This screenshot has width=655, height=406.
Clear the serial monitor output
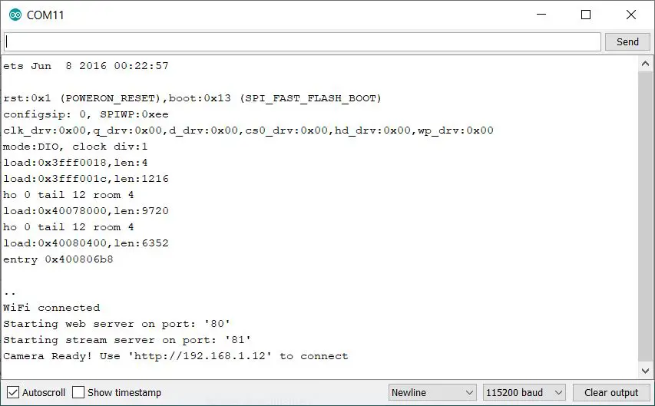(611, 393)
